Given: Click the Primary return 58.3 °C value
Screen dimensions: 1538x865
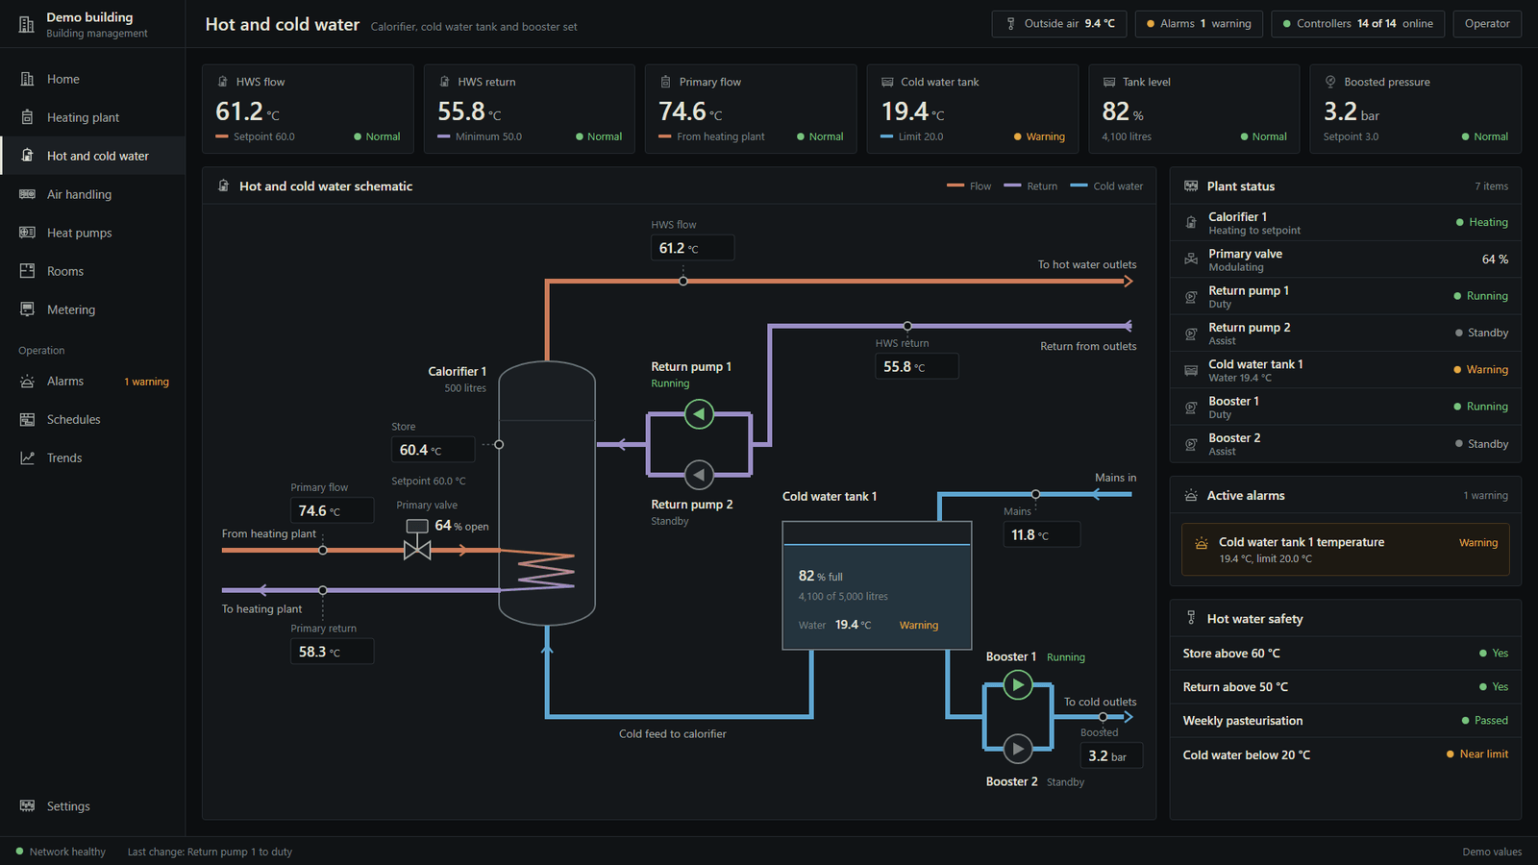Looking at the screenshot, I should [x=332, y=652].
